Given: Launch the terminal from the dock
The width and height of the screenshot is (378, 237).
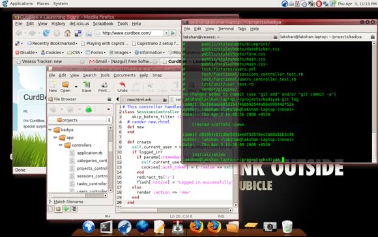Looking at the screenshot, I should [x=106, y=227].
